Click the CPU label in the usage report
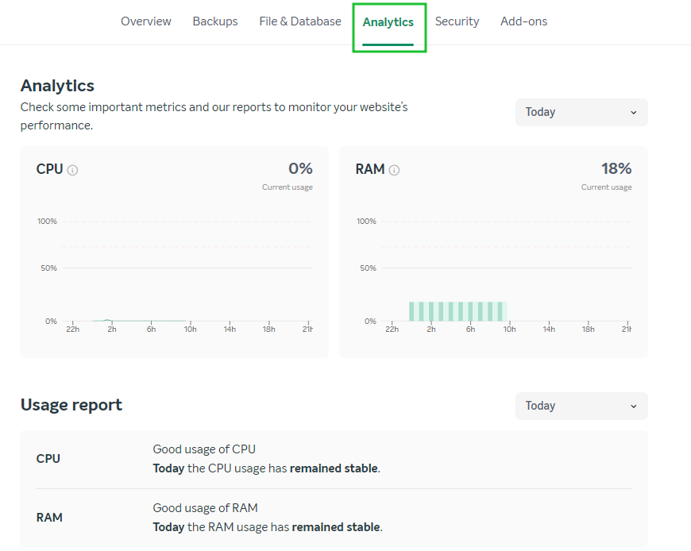 click(48, 459)
